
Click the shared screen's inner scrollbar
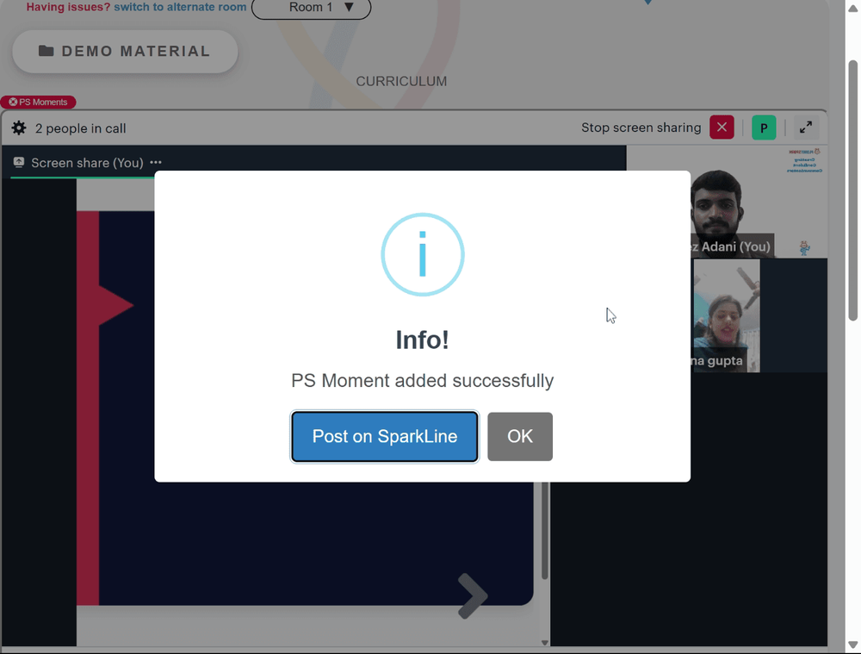click(545, 530)
